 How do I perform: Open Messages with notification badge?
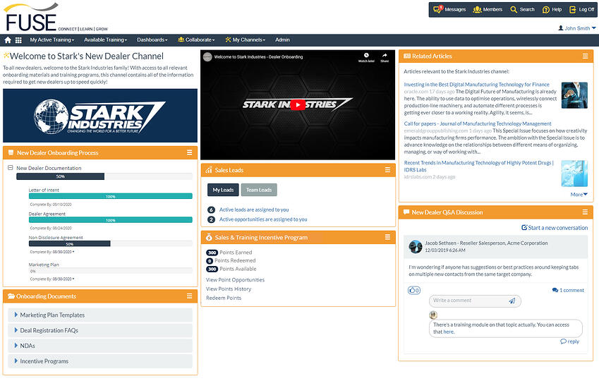pyautogui.click(x=449, y=10)
